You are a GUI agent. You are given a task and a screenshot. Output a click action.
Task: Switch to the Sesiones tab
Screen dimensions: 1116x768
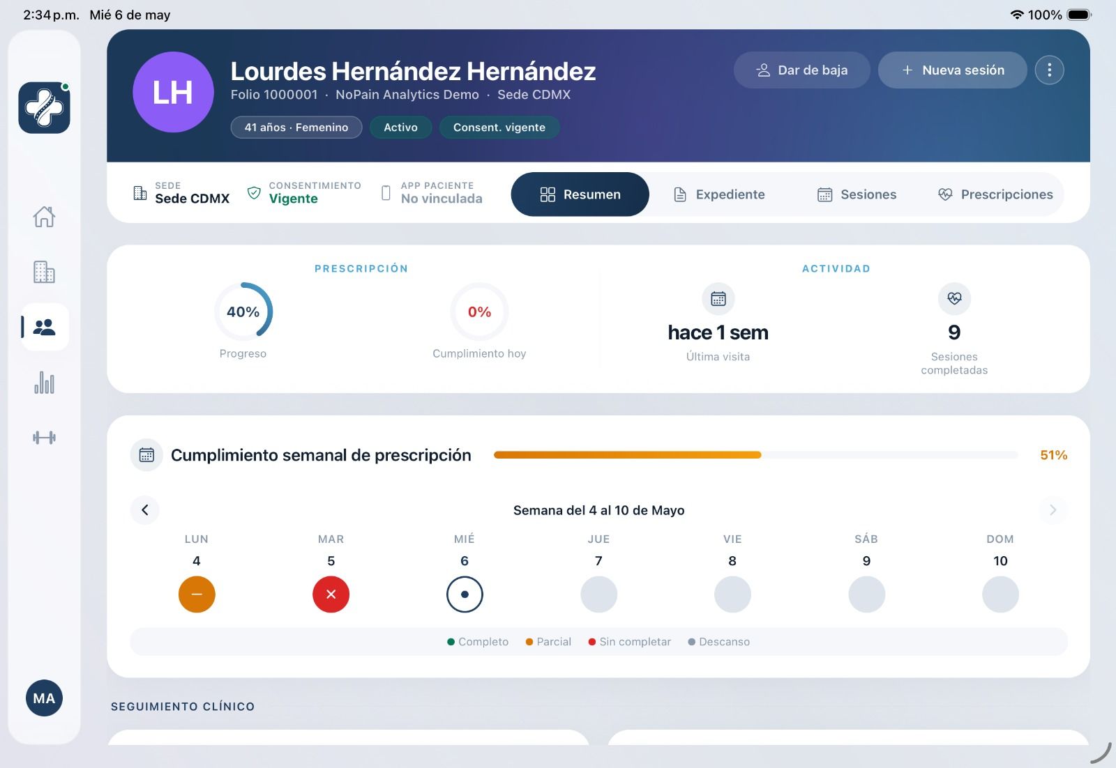click(x=857, y=194)
